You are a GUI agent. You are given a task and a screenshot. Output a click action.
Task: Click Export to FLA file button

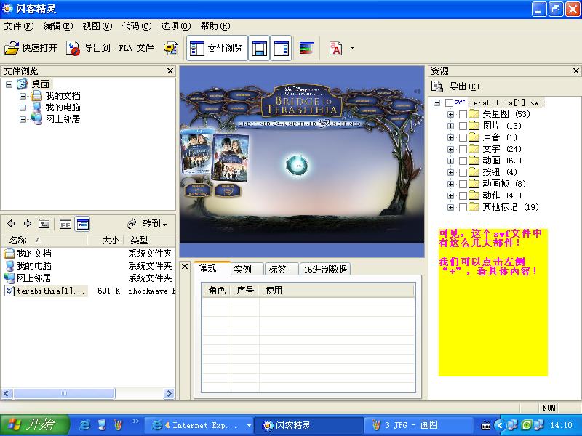pos(110,48)
